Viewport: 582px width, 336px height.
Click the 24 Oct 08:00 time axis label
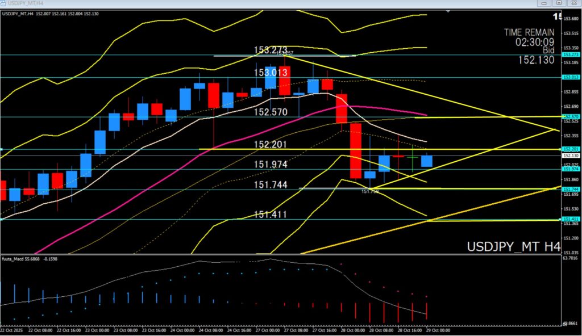[212, 330]
